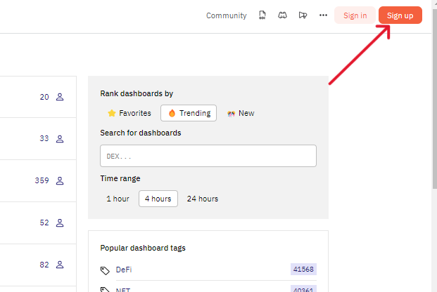Set time range to 24 hours
Screen dimensions: 437x292
click(203, 199)
